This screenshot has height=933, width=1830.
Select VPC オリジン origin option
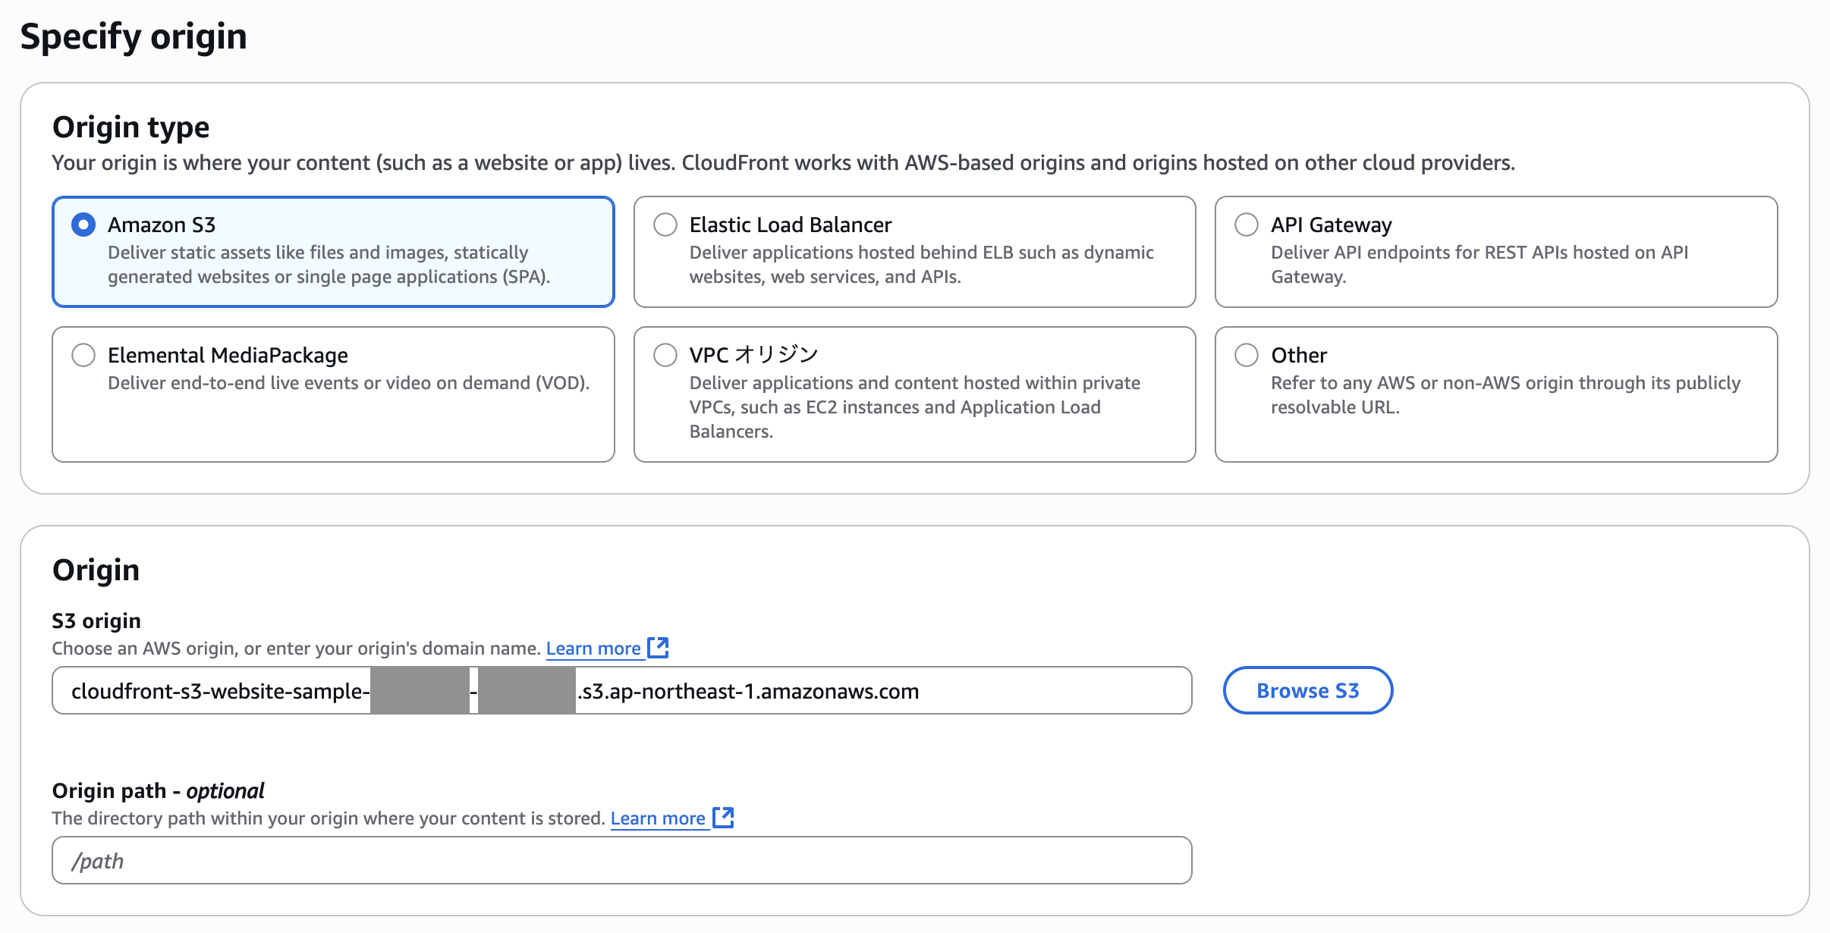(665, 355)
